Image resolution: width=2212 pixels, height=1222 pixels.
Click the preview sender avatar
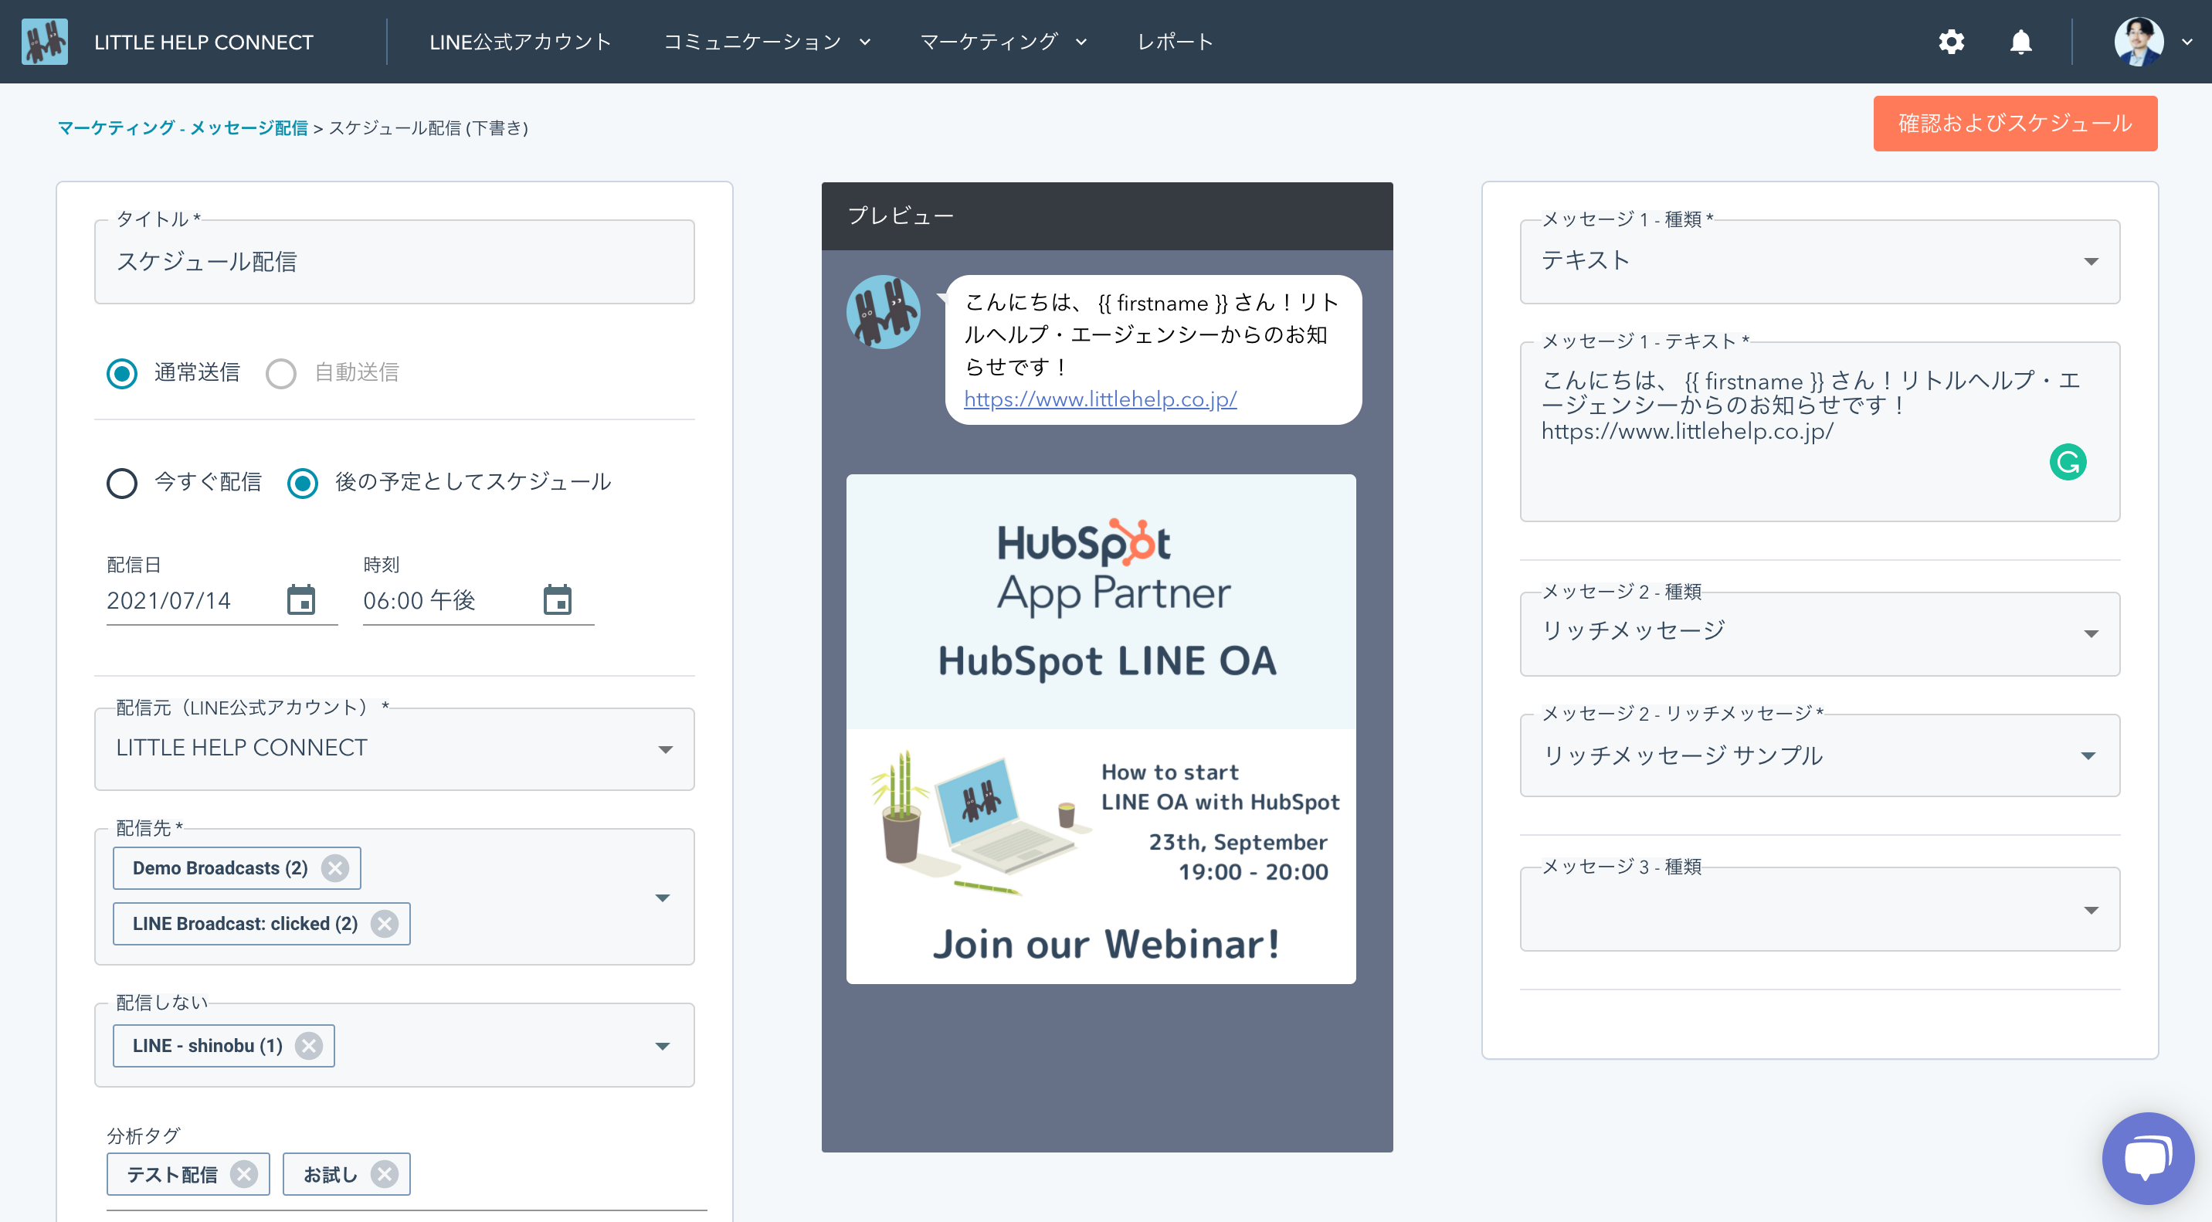pyautogui.click(x=884, y=312)
